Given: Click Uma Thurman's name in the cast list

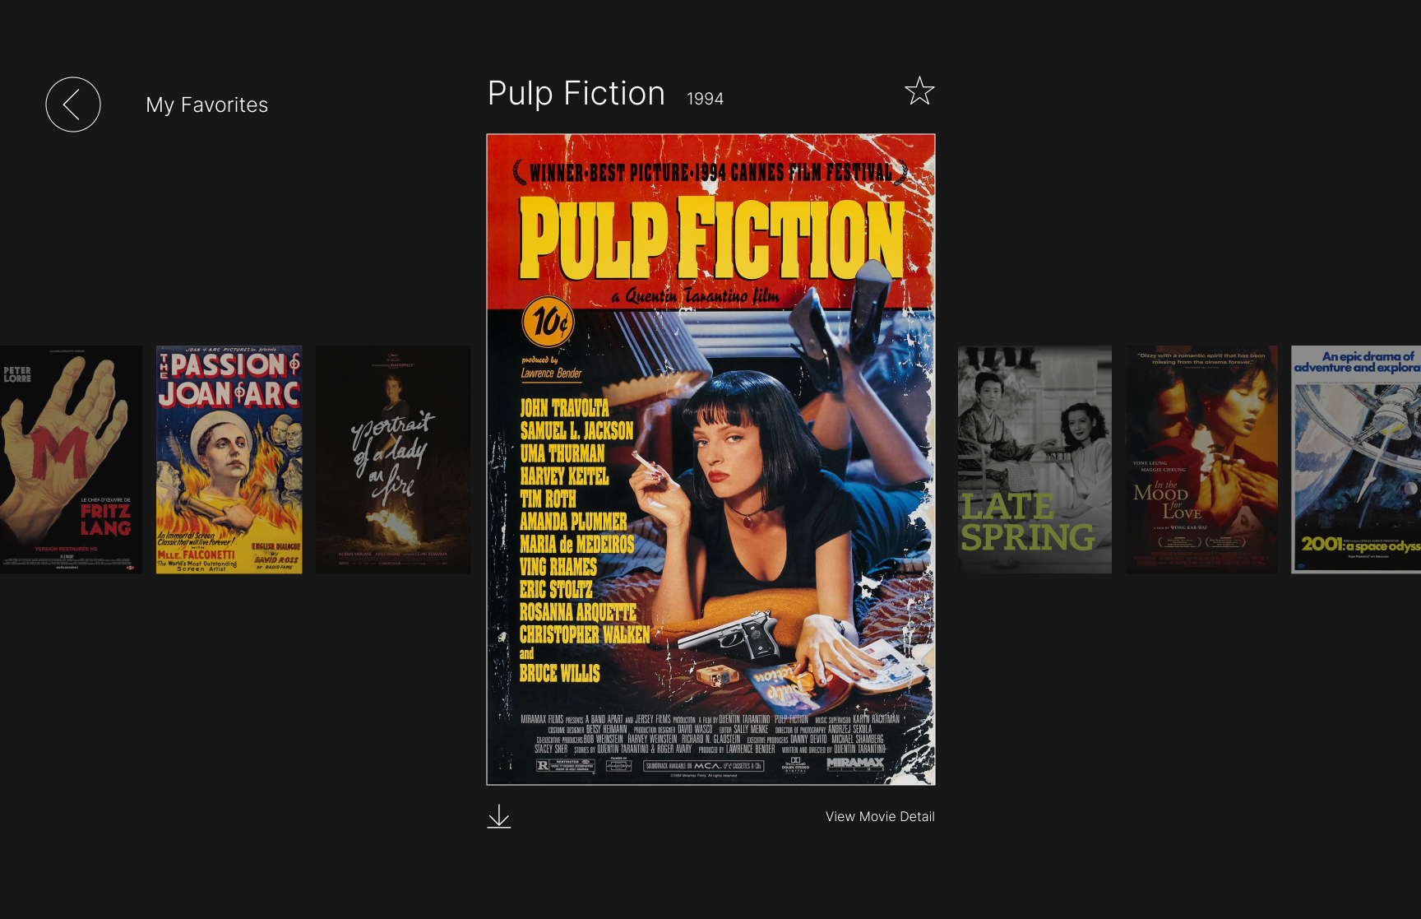Looking at the screenshot, I should tap(562, 453).
